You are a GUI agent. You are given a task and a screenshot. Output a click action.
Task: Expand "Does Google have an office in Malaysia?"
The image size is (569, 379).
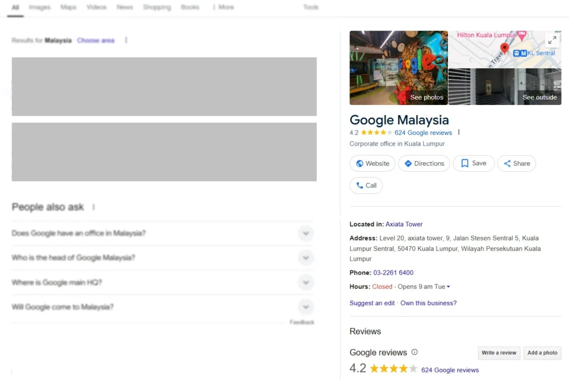pyautogui.click(x=306, y=233)
